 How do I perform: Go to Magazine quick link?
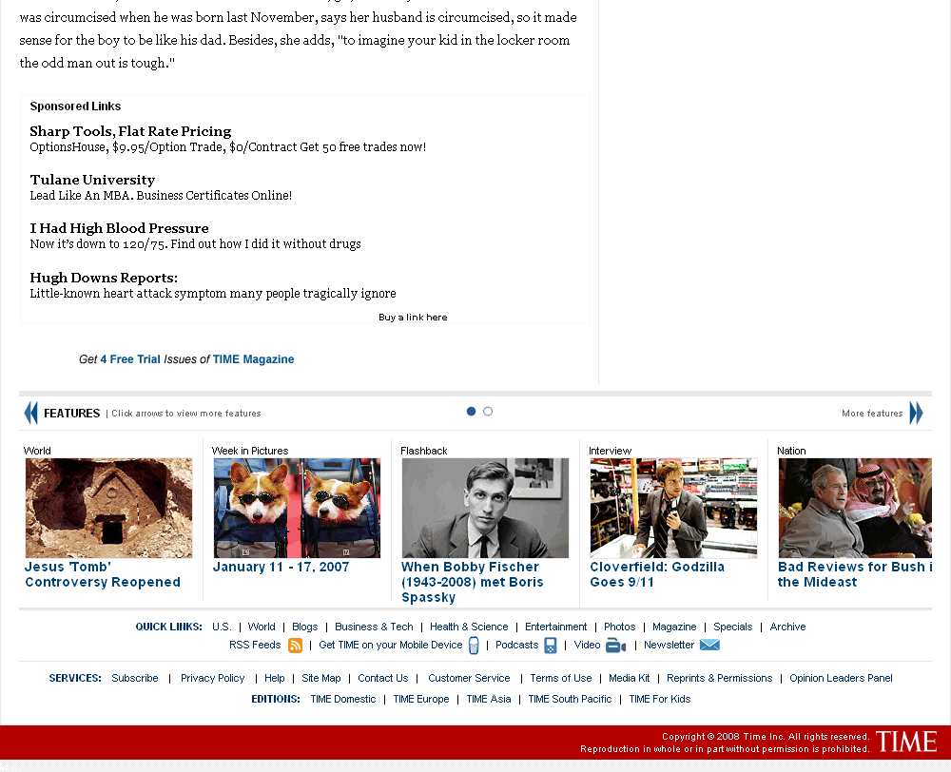click(674, 627)
